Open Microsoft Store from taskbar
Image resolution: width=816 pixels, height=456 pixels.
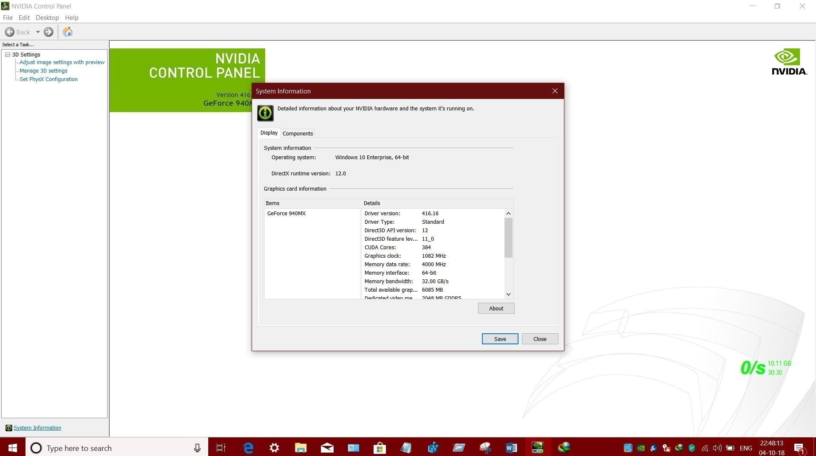click(380, 448)
